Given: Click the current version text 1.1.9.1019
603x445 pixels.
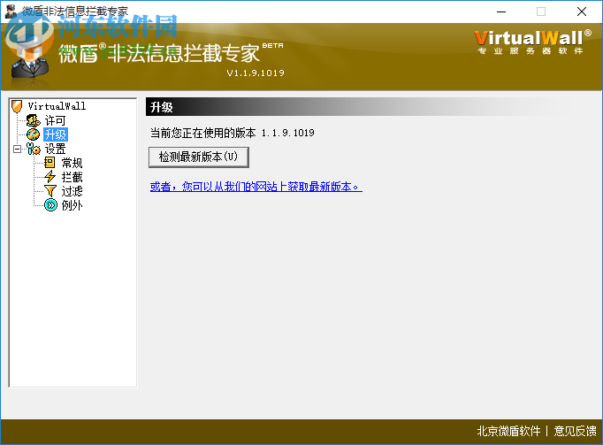Looking at the screenshot, I should point(287,133).
